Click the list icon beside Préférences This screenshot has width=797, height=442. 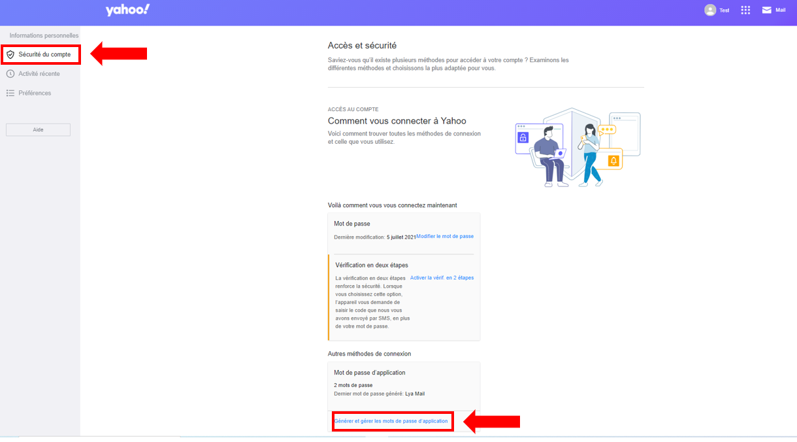click(x=10, y=93)
